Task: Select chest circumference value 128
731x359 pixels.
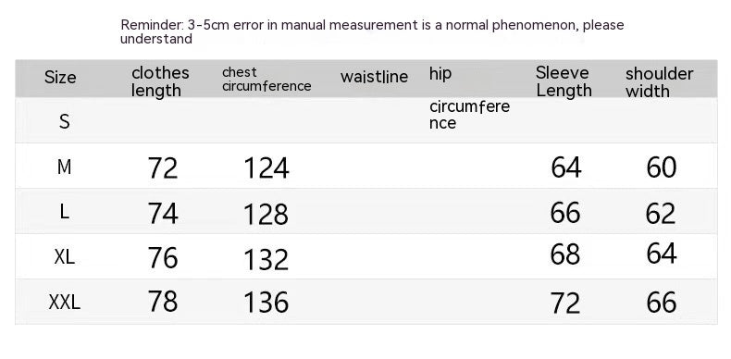Action: (266, 215)
